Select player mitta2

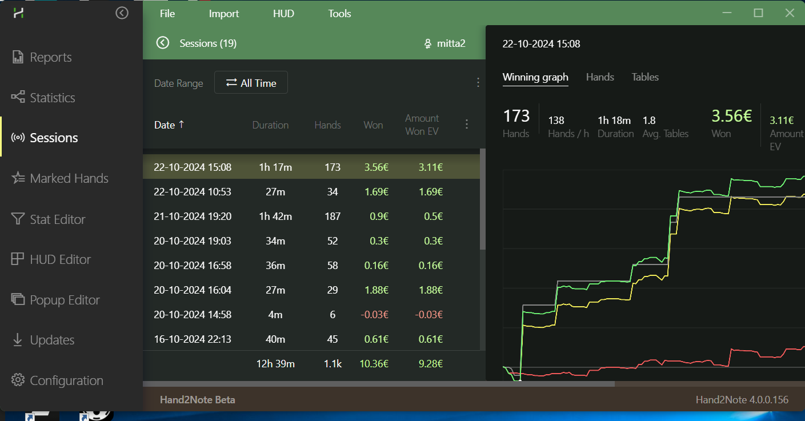click(444, 43)
